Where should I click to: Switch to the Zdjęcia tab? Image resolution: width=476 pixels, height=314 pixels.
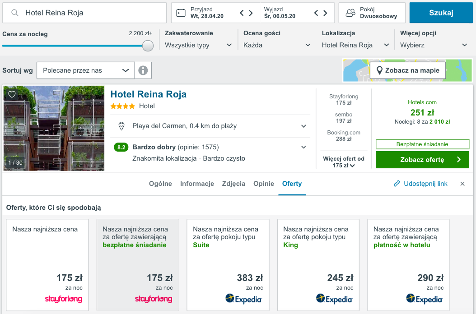tap(233, 184)
